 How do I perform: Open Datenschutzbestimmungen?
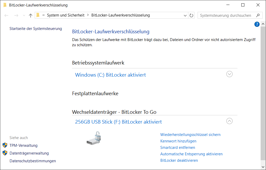coord(33,161)
